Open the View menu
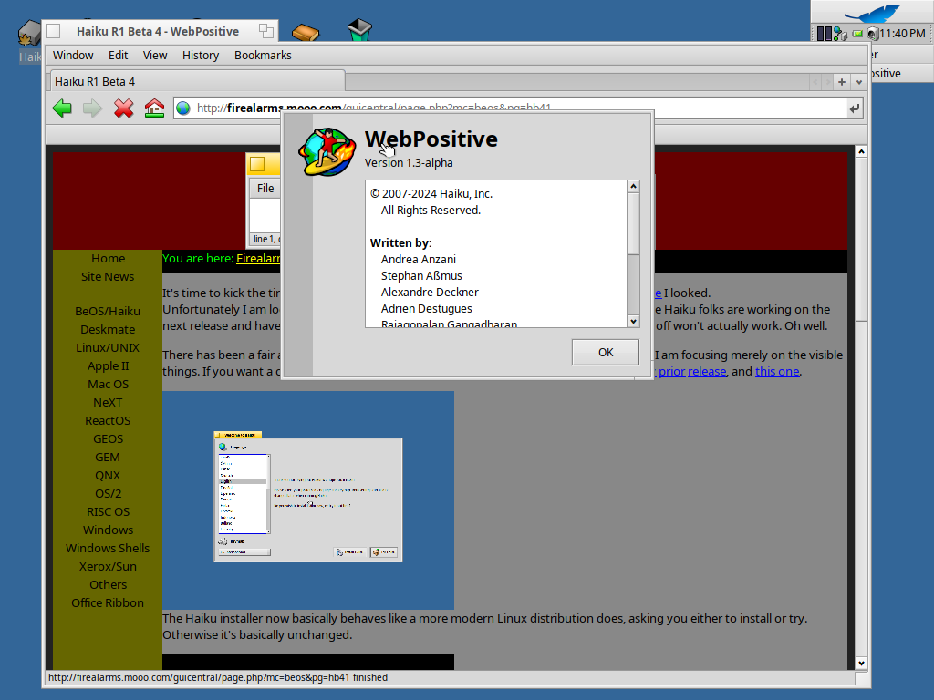 155,55
